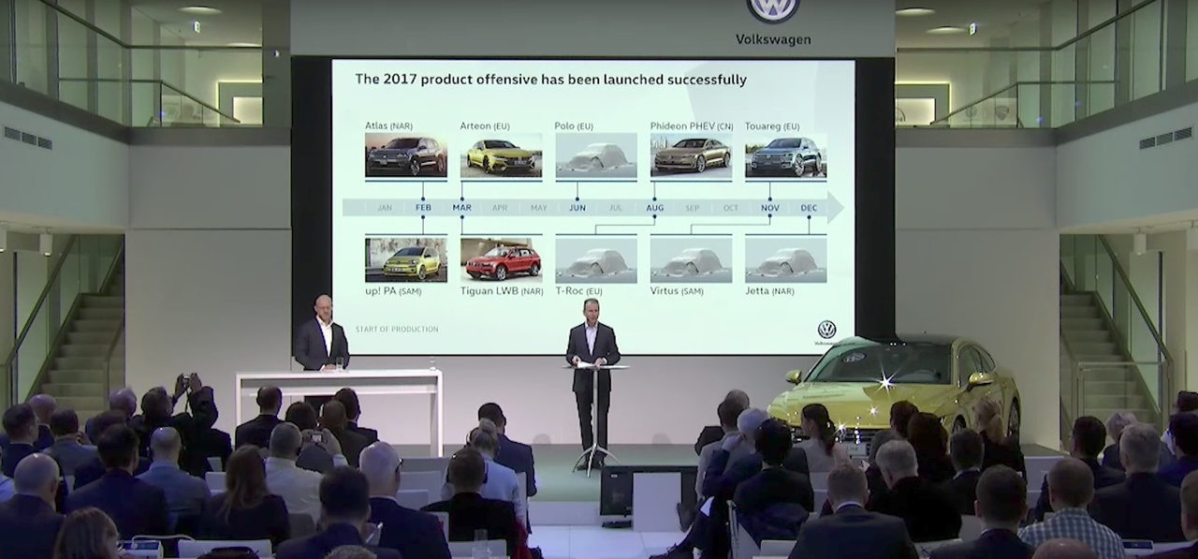This screenshot has height=559, width=1198.
Task: Select the covered Virtus car thumbnail
Action: 692,259
